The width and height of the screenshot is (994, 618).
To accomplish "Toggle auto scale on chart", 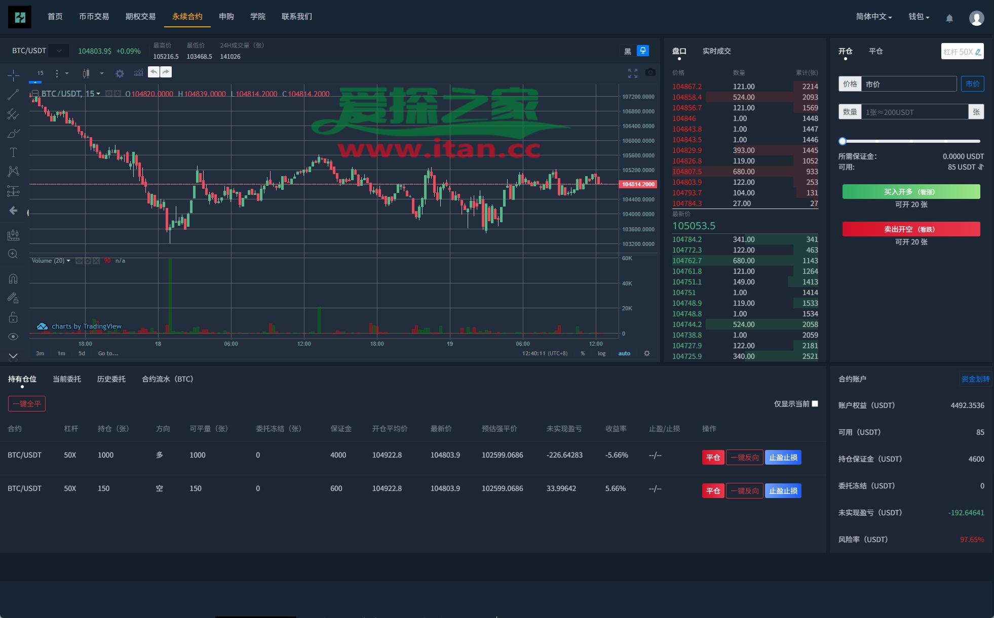I will [624, 353].
